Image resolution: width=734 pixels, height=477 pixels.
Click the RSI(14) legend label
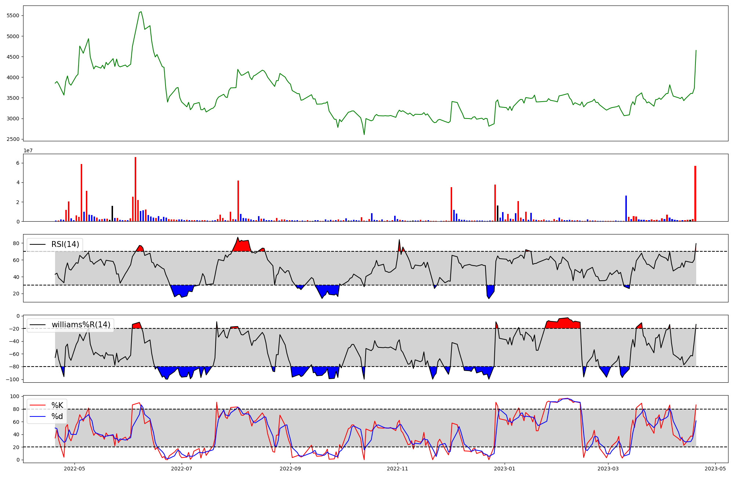point(65,244)
